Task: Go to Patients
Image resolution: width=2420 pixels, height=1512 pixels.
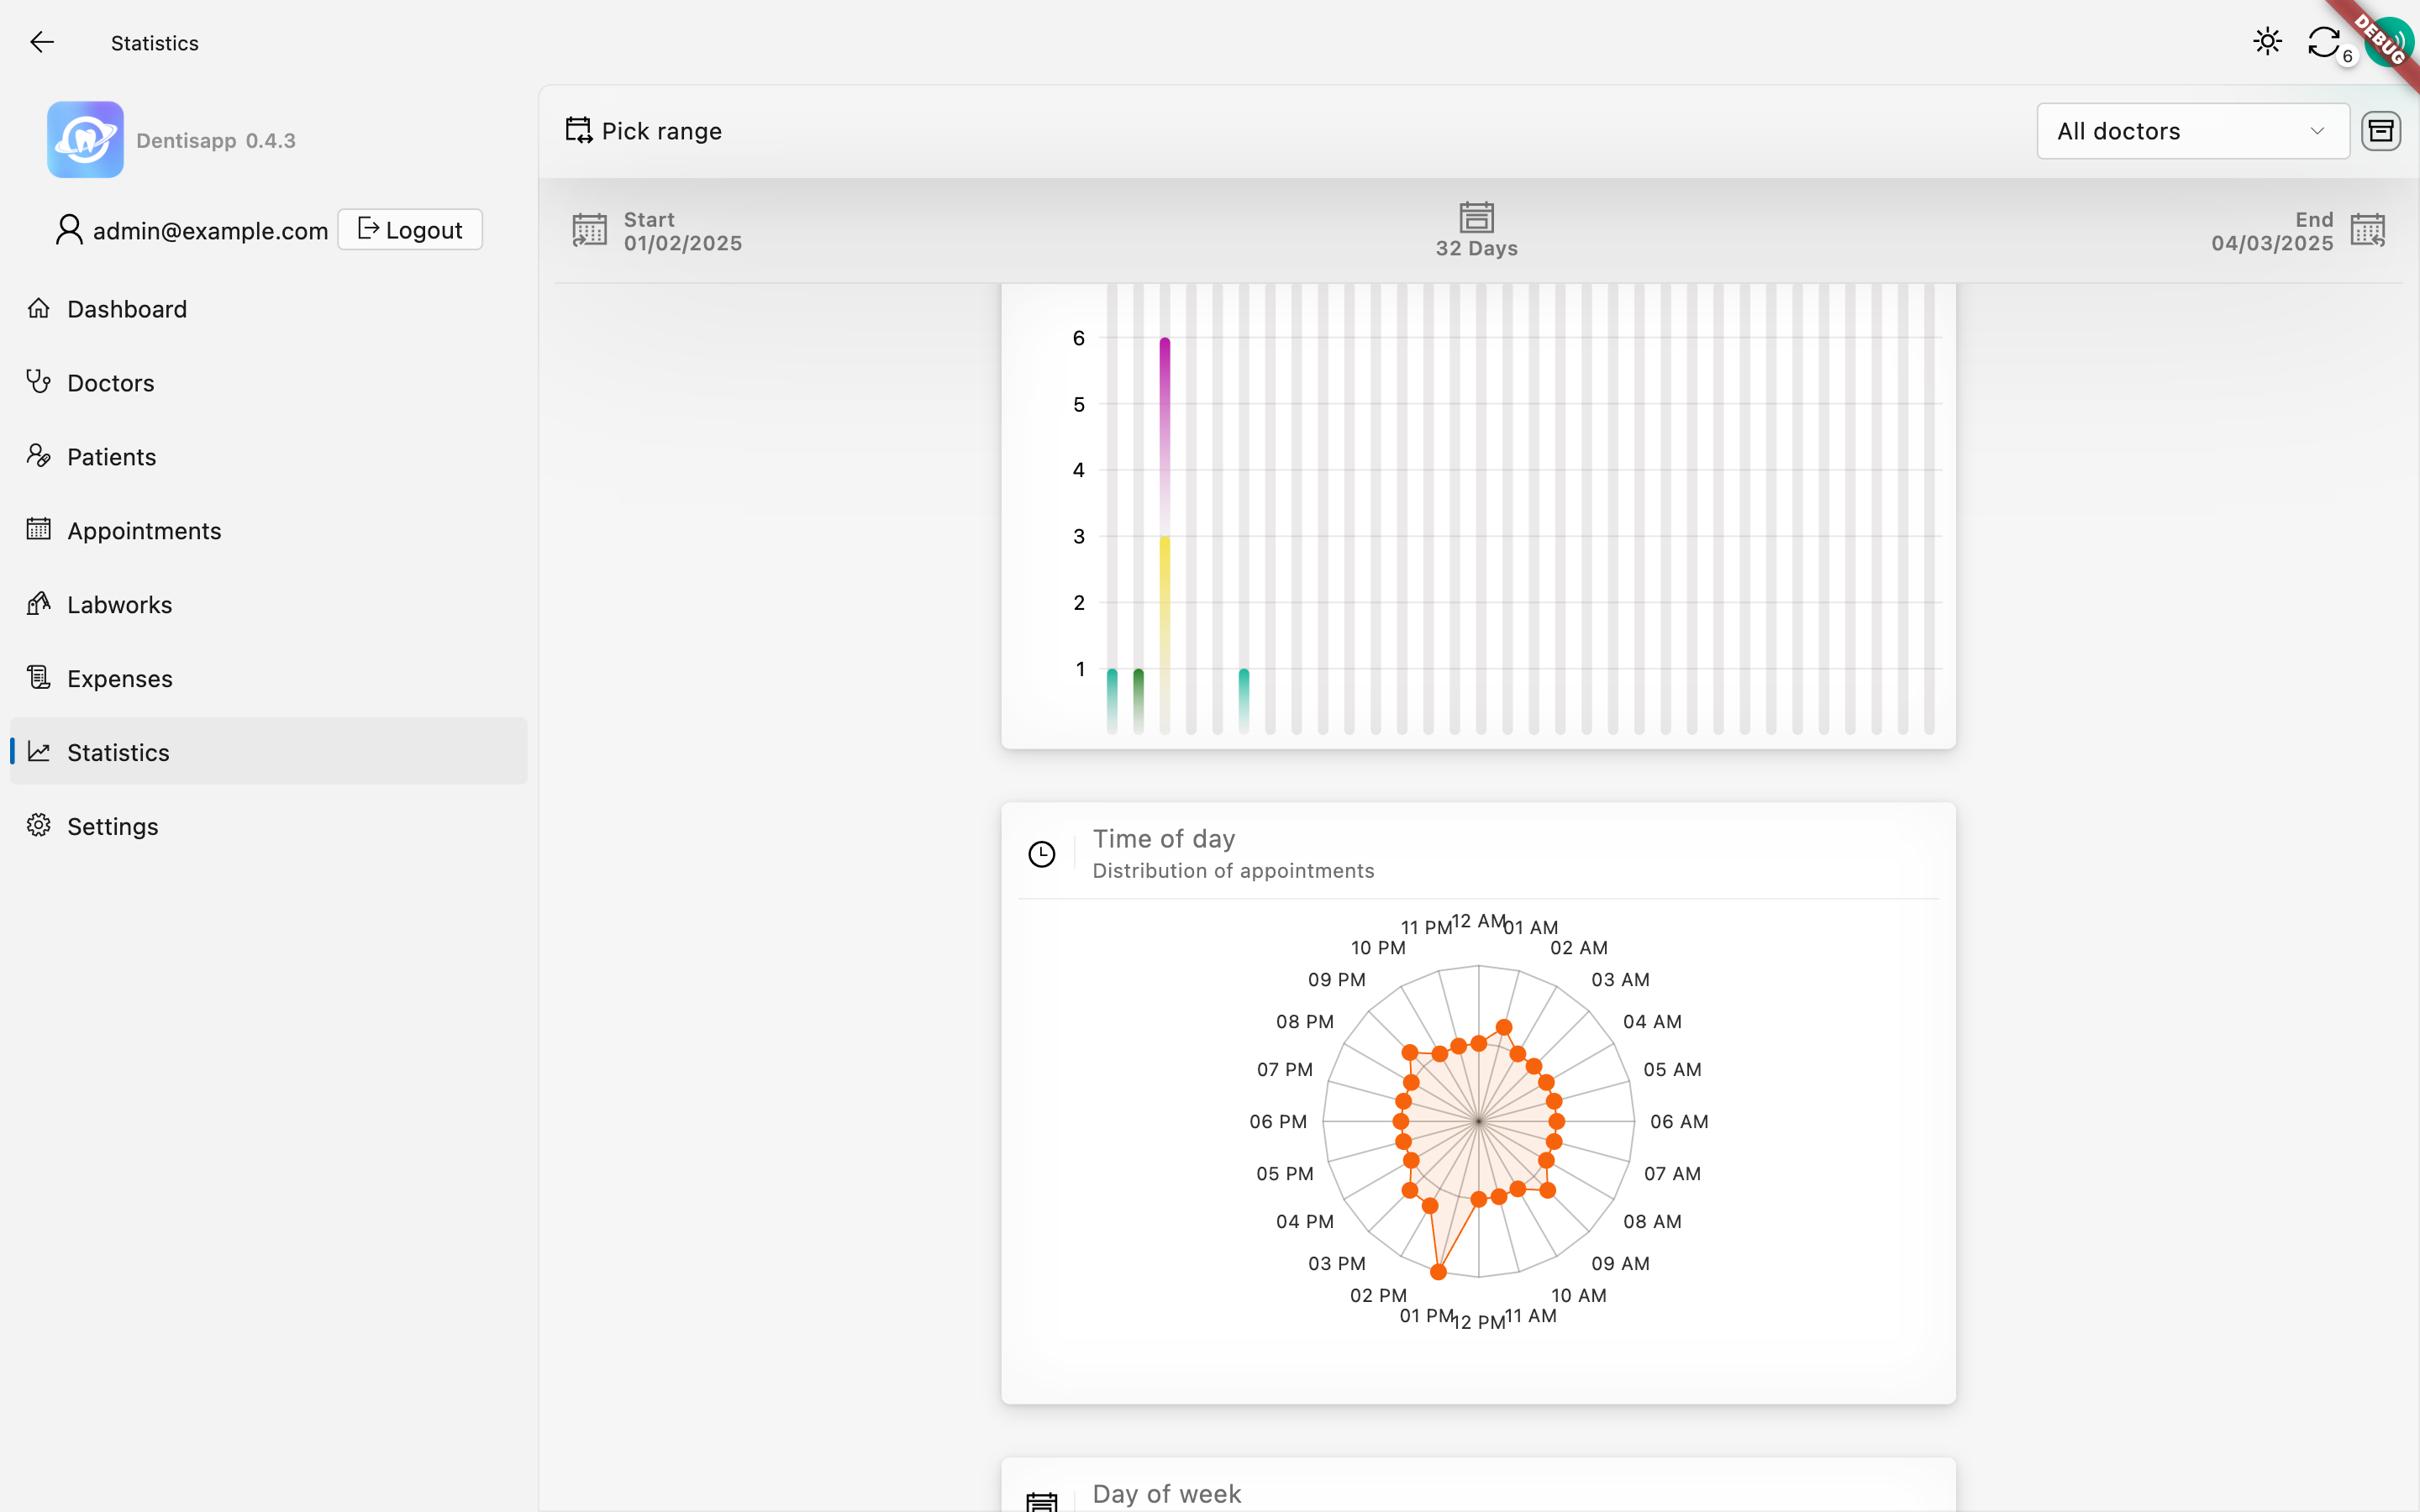Action: point(268,457)
